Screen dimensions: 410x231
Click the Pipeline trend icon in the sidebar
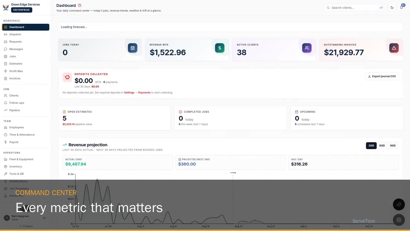[6, 110]
